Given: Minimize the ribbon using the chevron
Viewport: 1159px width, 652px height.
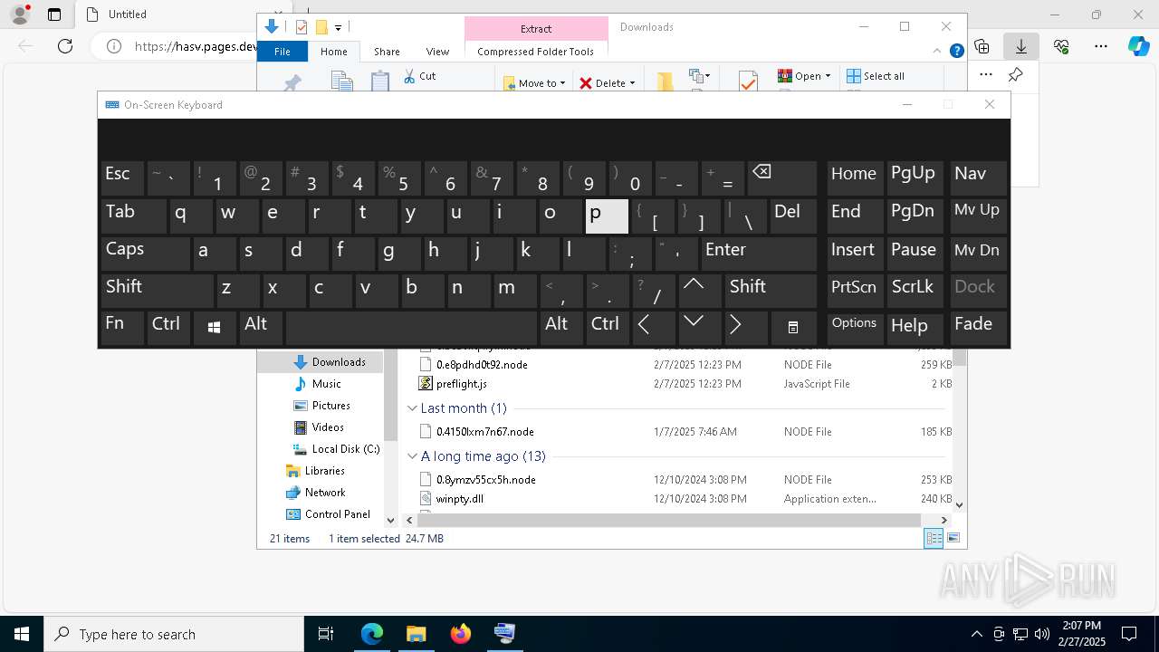Looking at the screenshot, I should (x=938, y=52).
